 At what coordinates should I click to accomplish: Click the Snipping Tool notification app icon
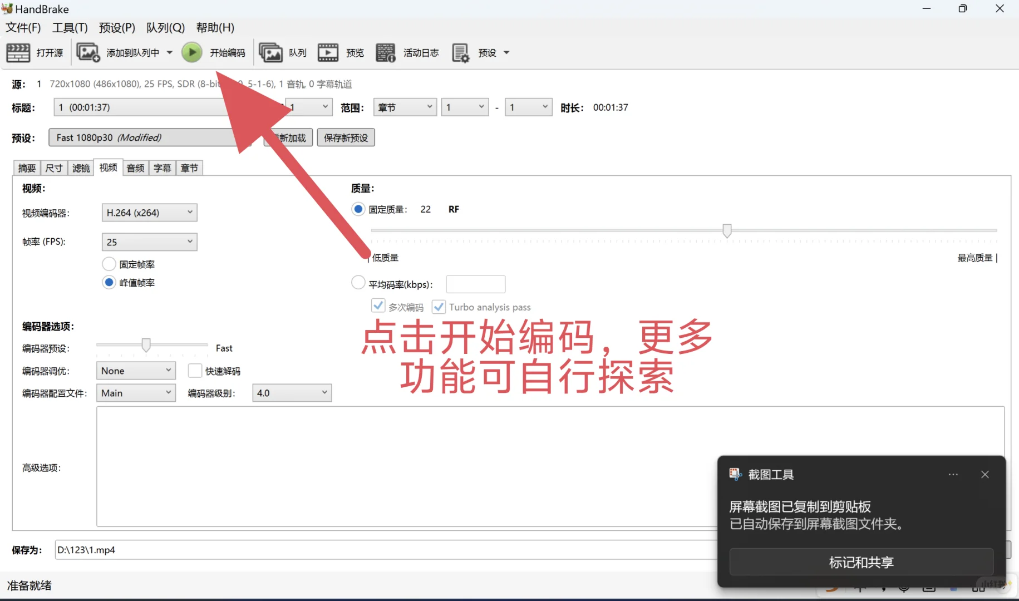[x=736, y=474]
